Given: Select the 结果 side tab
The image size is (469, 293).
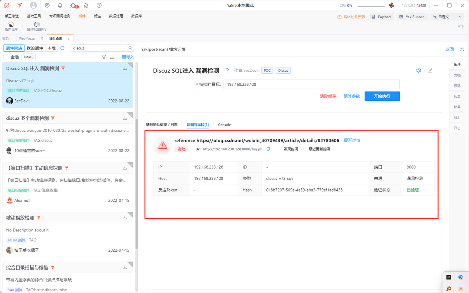Looking at the screenshot, I should 457,107.
